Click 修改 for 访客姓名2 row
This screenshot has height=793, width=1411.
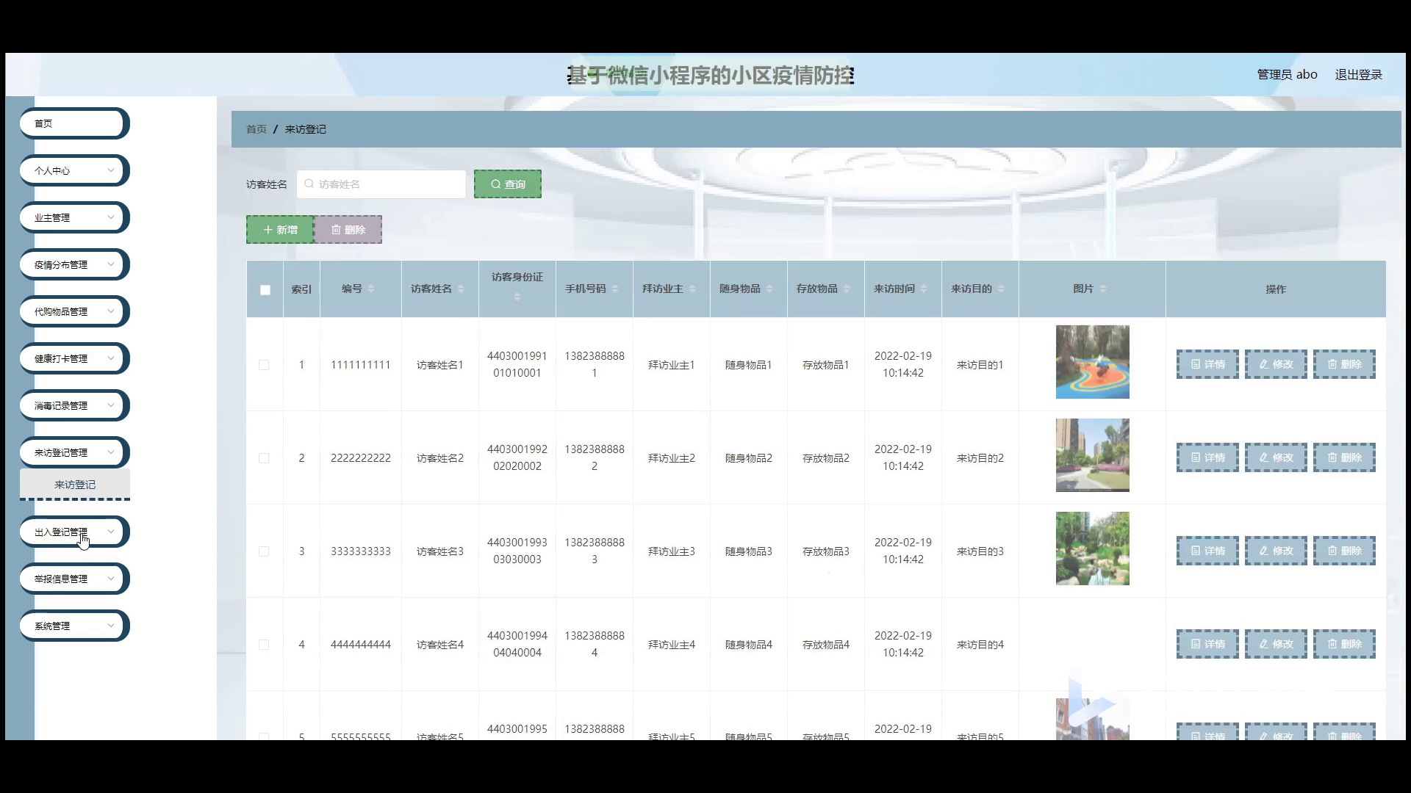click(x=1276, y=457)
